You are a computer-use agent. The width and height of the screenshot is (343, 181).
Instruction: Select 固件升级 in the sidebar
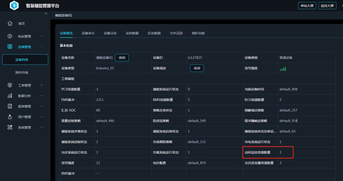click(x=22, y=73)
